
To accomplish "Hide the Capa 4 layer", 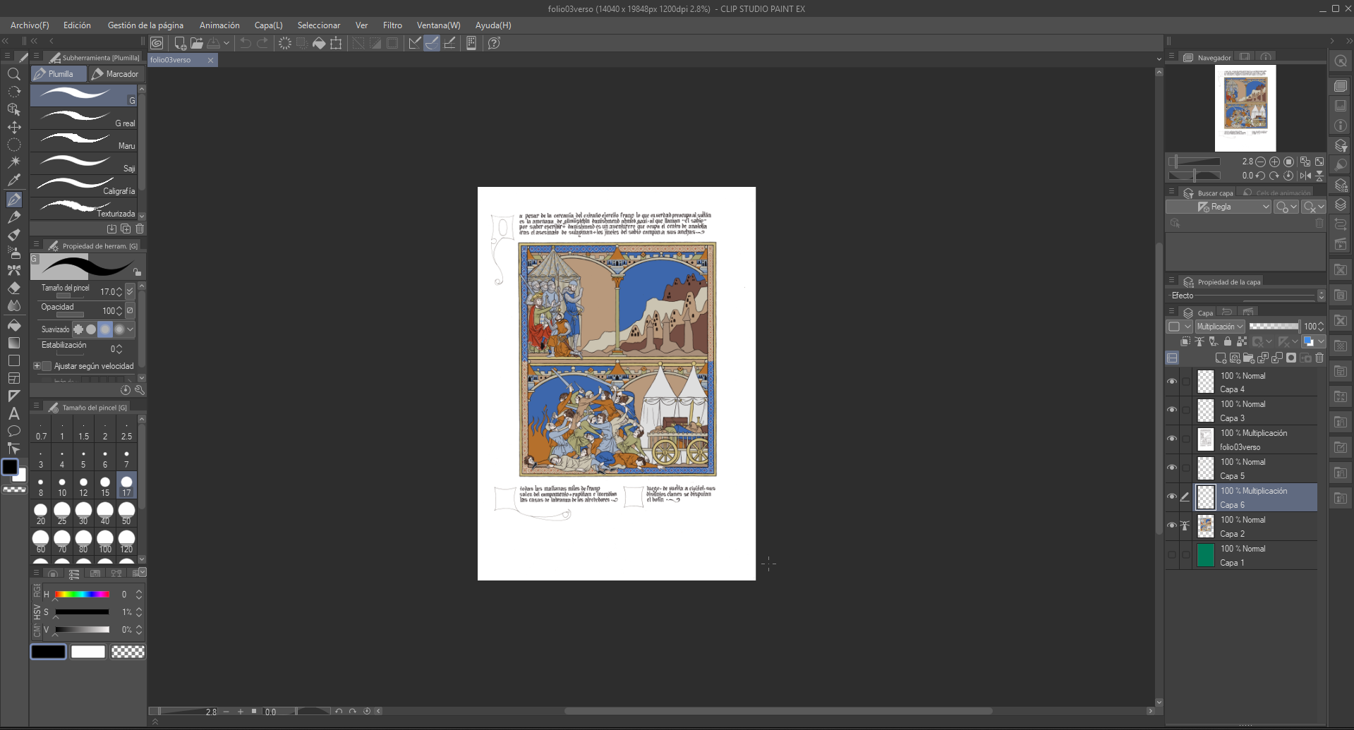I will [1172, 382].
